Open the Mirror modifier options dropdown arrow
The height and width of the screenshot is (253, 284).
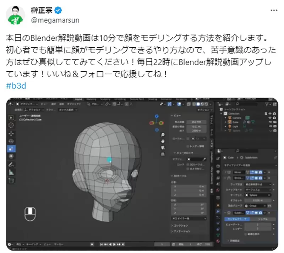coord(265,172)
